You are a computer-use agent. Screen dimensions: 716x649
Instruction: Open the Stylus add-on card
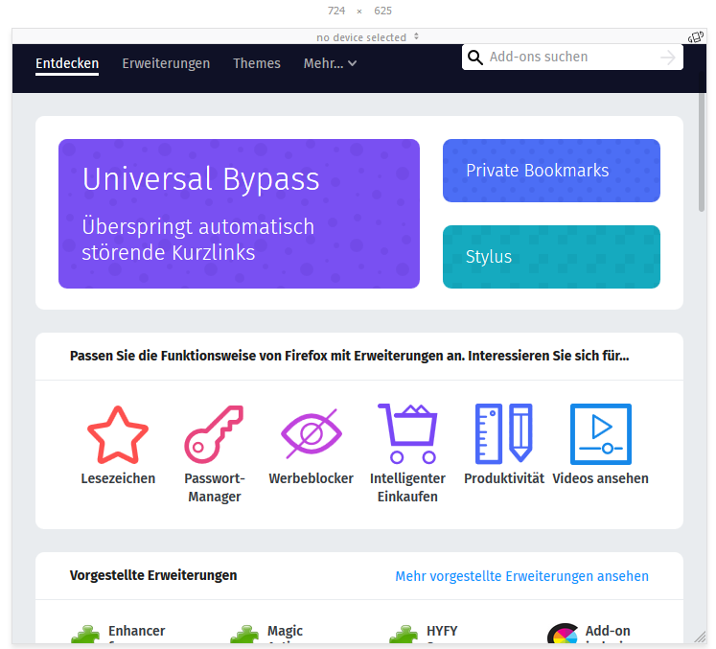551,257
